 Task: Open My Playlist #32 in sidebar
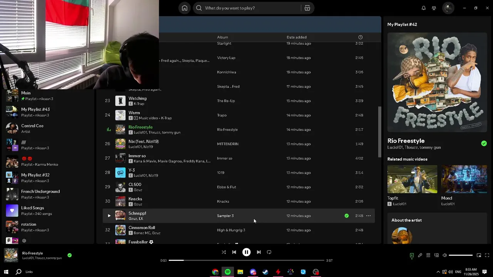coord(48,178)
